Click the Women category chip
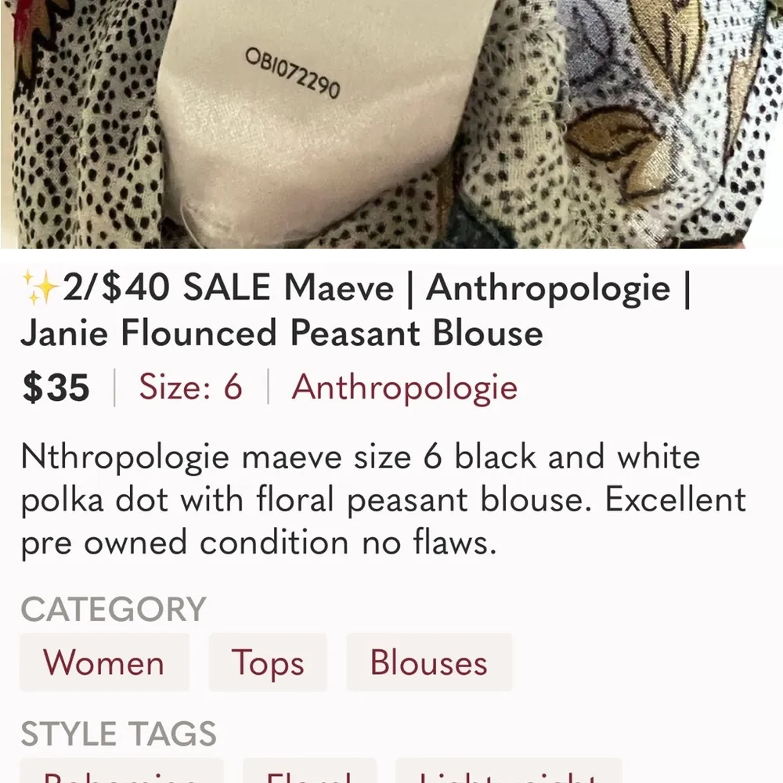The height and width of the screenshot is (783, 783). pyautogui.click(x=105, y=662)
